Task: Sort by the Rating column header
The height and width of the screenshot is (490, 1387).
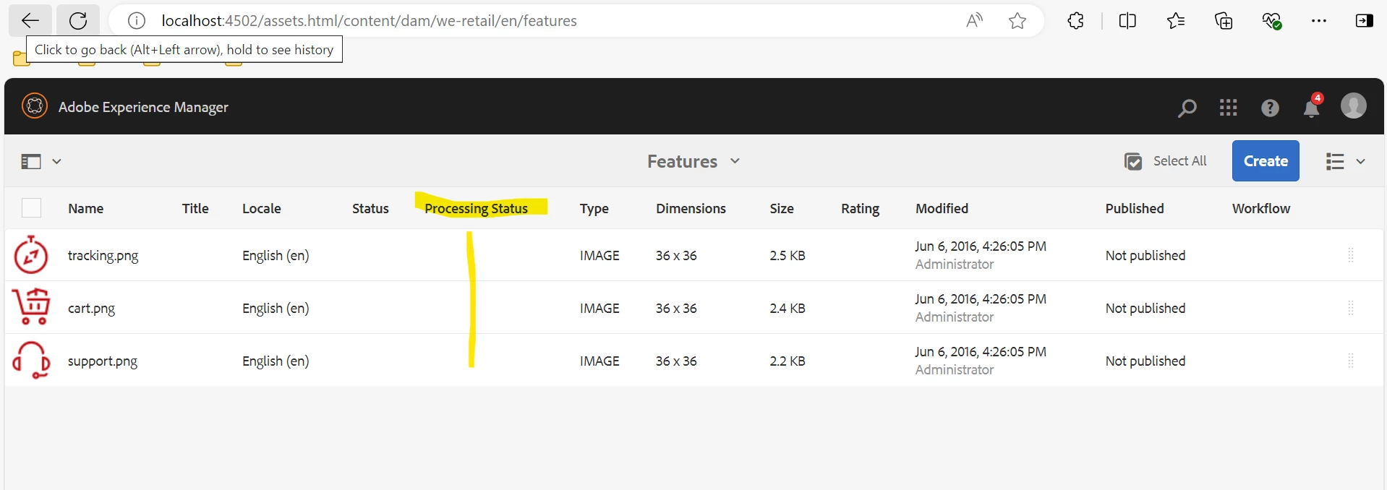Action: point(860,208)
